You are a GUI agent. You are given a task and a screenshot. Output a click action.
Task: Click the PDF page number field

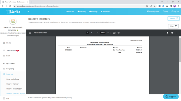pyautogui.click(x=88, y=33)
